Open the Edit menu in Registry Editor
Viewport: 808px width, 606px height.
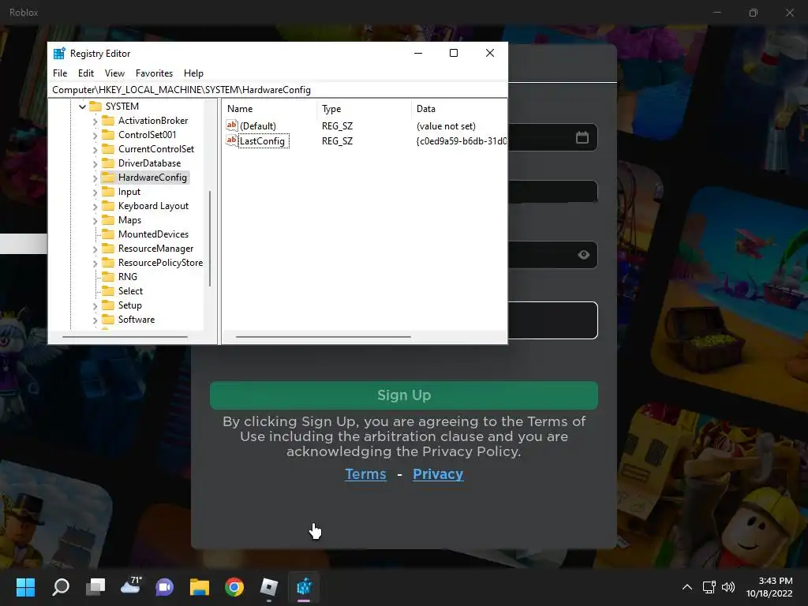[x=85, y=73]
